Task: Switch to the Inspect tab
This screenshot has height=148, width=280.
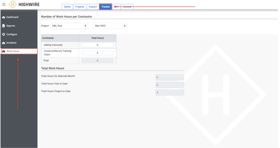Action: [x=93, y=7]
